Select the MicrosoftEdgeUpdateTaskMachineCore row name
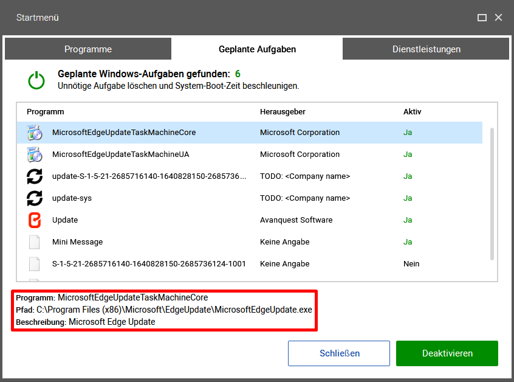Screen dimensions: 514x382 coord(124,132)
